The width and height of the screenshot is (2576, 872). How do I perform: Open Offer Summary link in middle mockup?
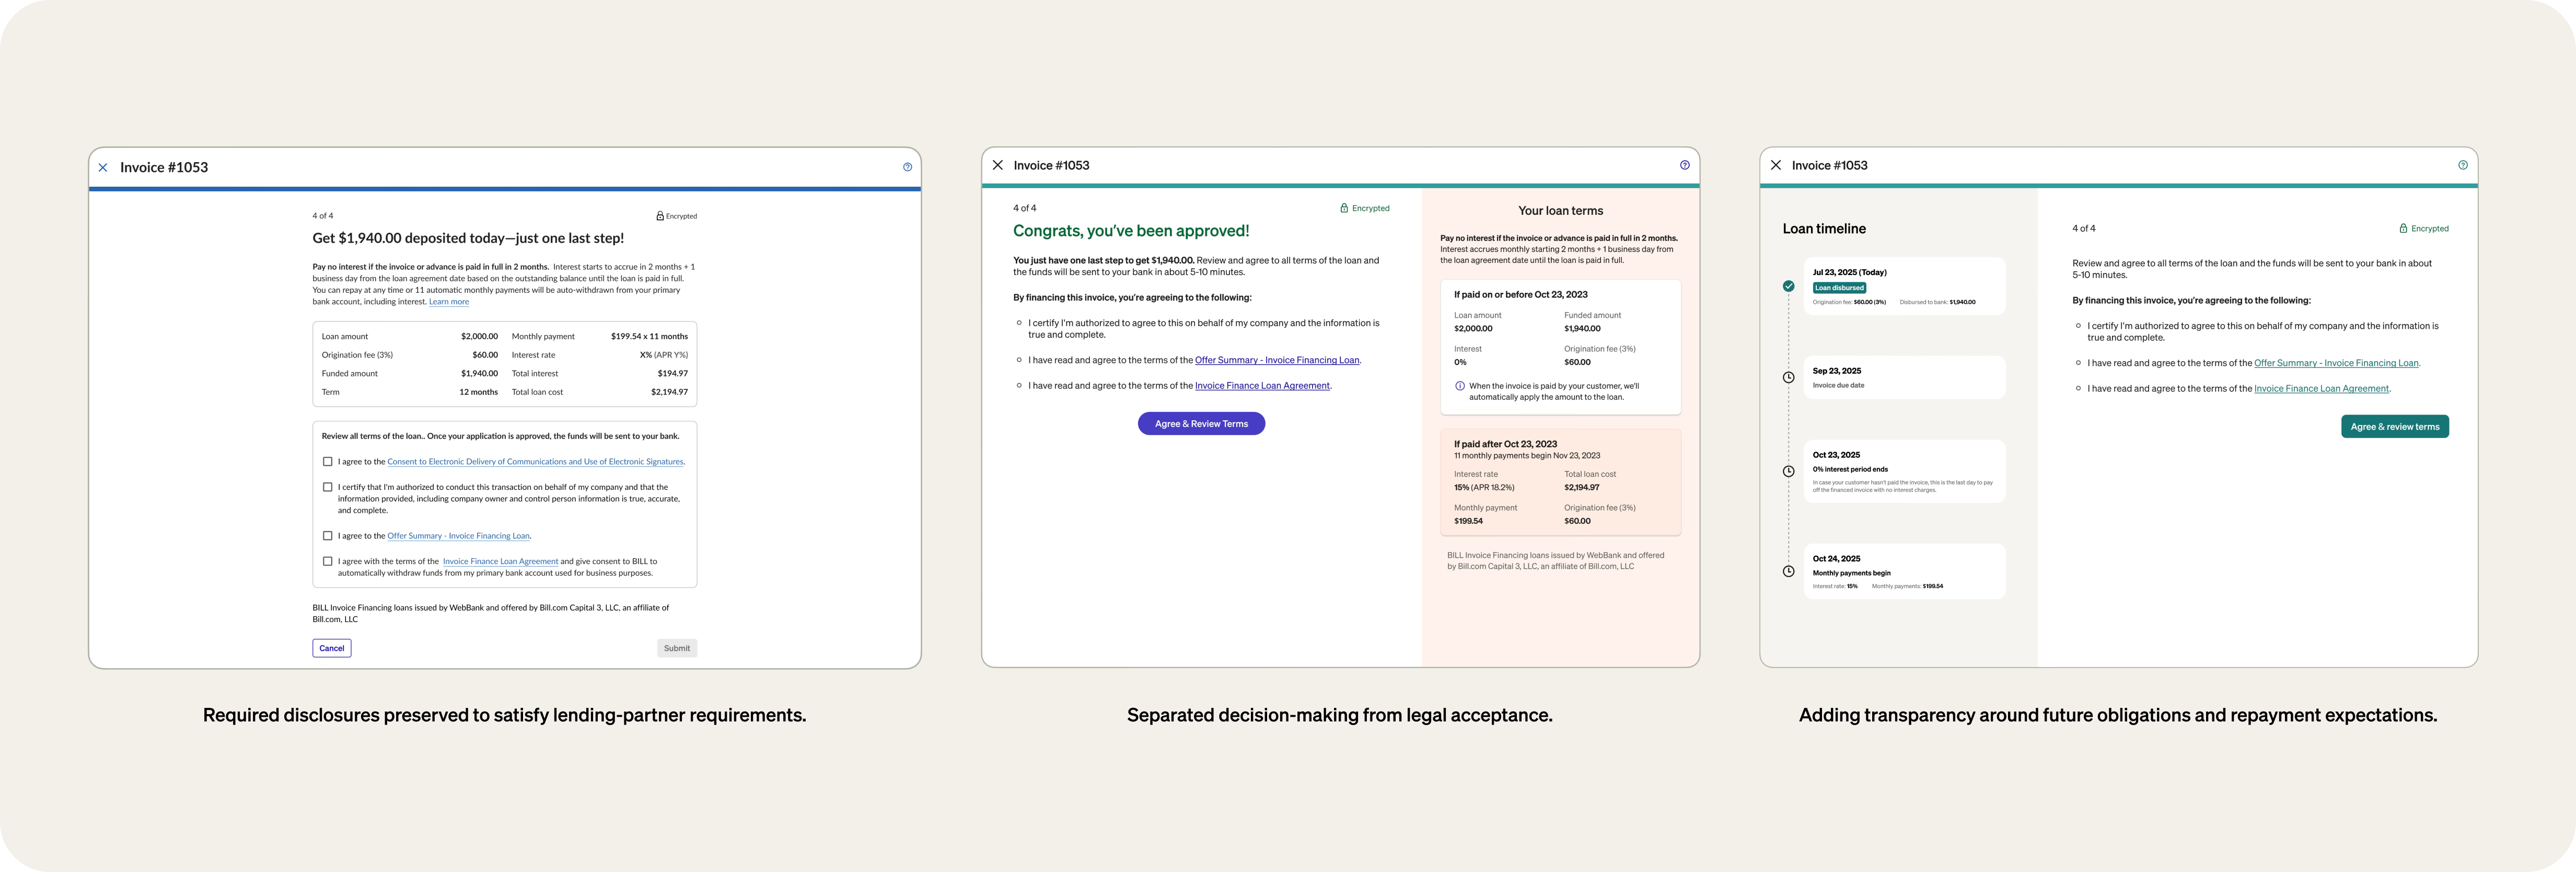tap(1277, 360)
